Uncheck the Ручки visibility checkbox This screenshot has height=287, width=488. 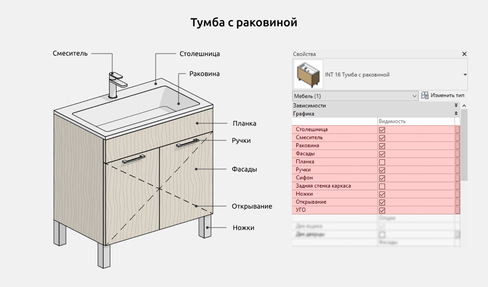382,170
